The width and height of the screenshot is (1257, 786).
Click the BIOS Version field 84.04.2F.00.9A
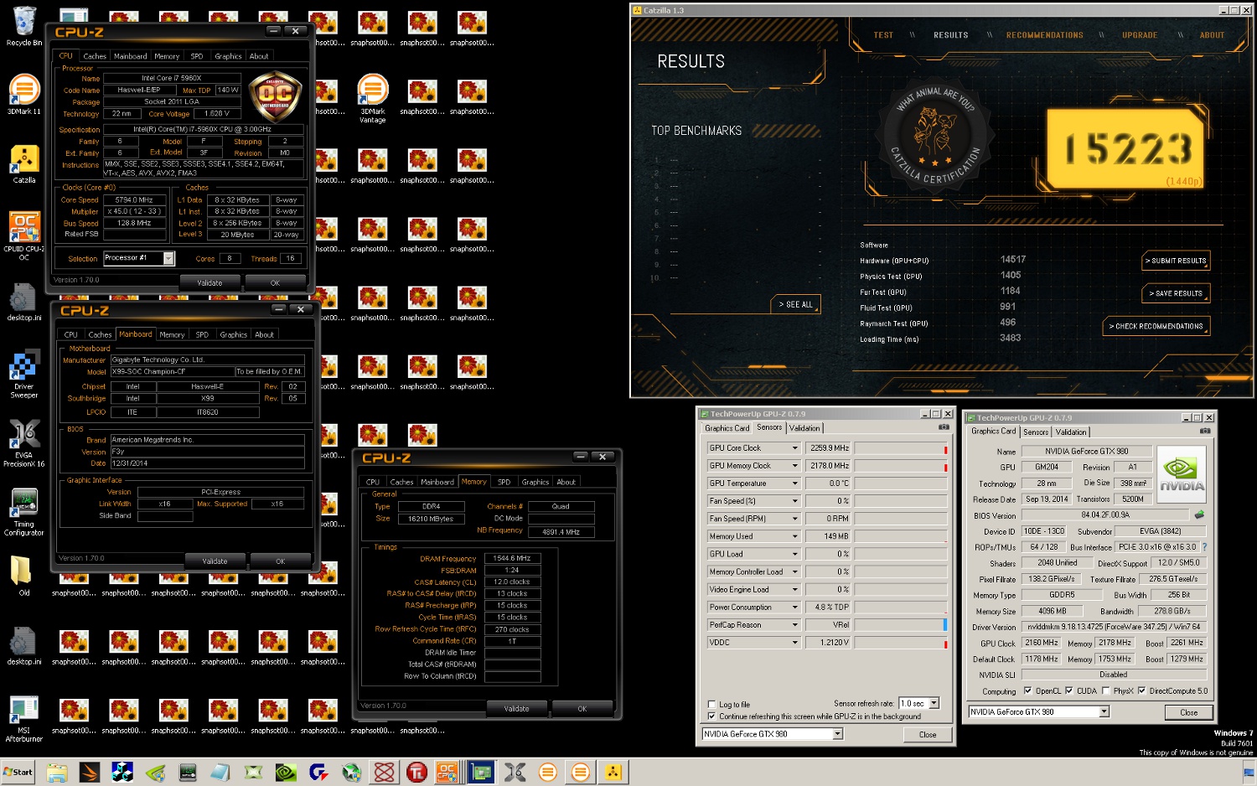pos(1105,515)
